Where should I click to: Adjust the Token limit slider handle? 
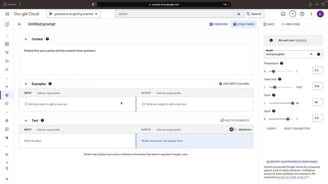275,87
